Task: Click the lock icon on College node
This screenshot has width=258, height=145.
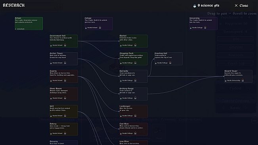Action: pos(100,27)
